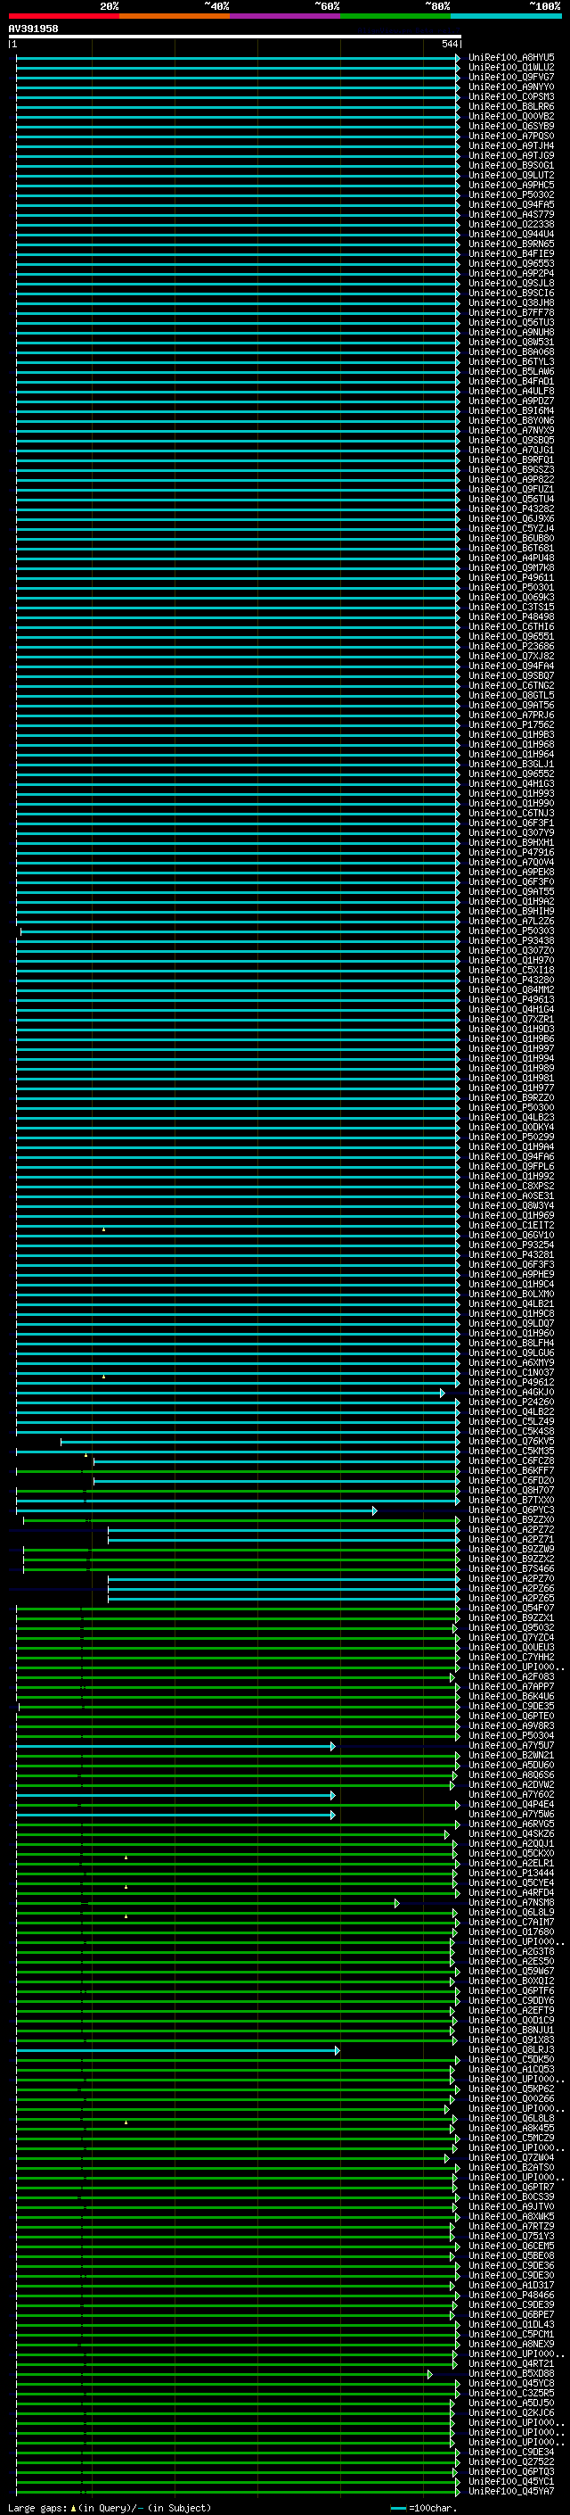The height and width of the screenshot is (2515, 570).
Task: Select the UniRef100_Q94FA5 label
Action: [x=510, y=204]
